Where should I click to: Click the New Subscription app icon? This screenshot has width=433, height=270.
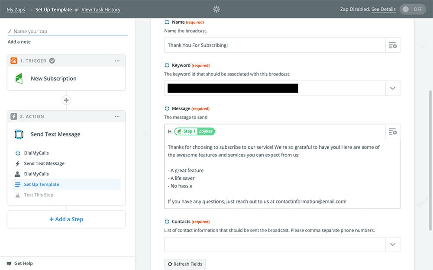click(x=19, y=79)
